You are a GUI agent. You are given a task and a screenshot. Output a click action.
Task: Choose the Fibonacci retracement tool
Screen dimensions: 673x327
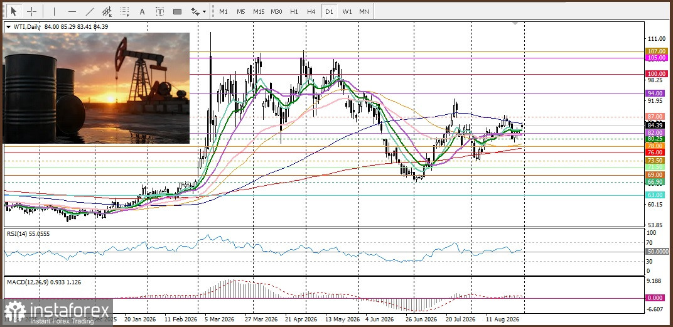(125, 11)
